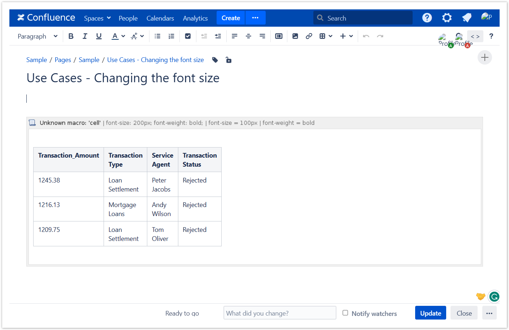
Task: Click the Update button
Action: click(x=430, y=313)
